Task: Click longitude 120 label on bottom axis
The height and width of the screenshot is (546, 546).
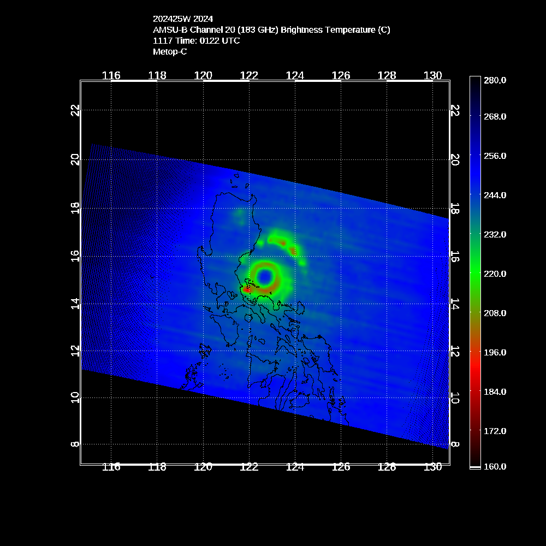Action: (203, 467)
